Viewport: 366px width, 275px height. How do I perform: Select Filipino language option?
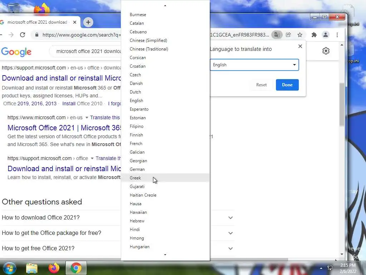(165, 126)
